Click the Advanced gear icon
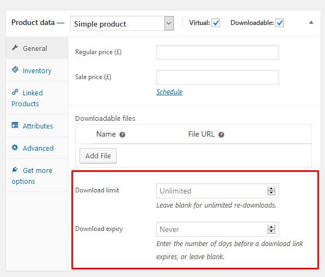Image resolution: width=325 pixels, height=277 pixels. (15, 147)
